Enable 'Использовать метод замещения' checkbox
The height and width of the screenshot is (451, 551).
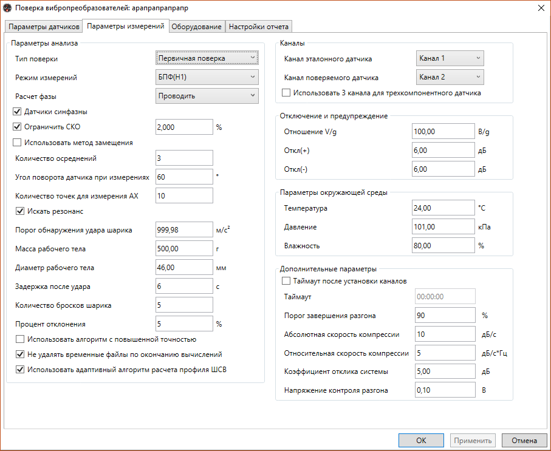coord(17,143)
